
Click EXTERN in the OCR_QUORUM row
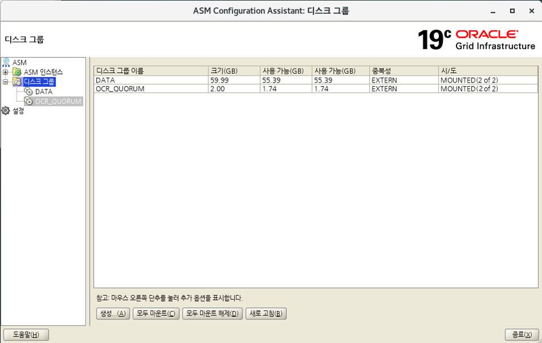coord(384,89)
